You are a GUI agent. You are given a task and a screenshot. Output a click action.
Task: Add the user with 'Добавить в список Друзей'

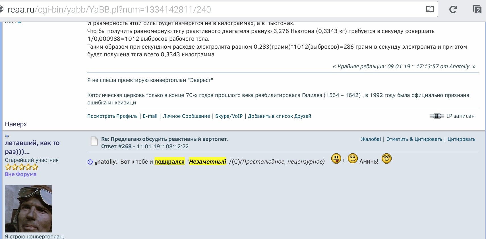(x=279, y=116)
